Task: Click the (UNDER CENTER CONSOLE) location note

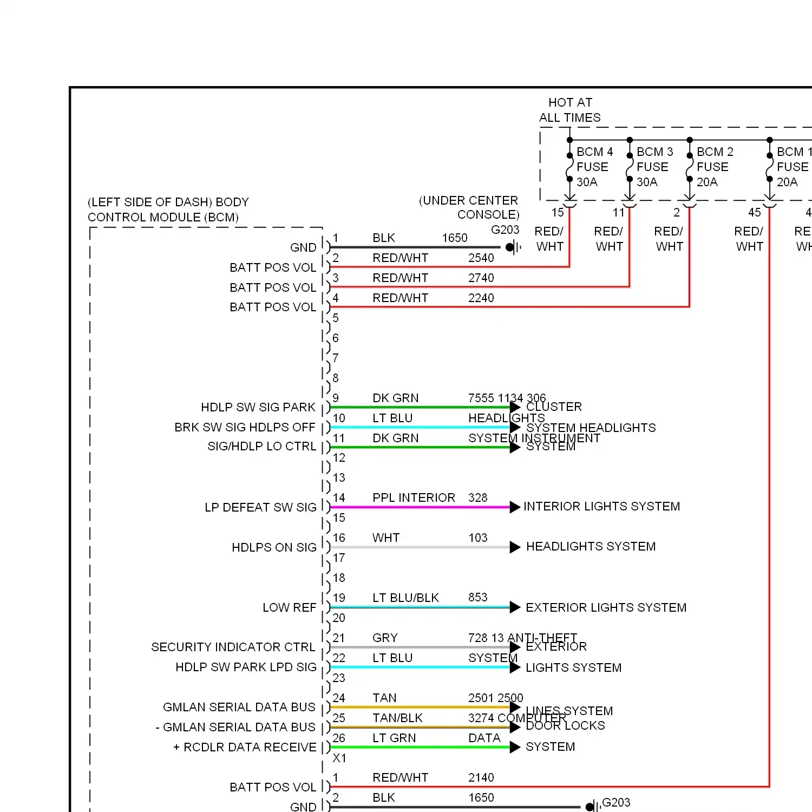Action: tap(469, 207)
